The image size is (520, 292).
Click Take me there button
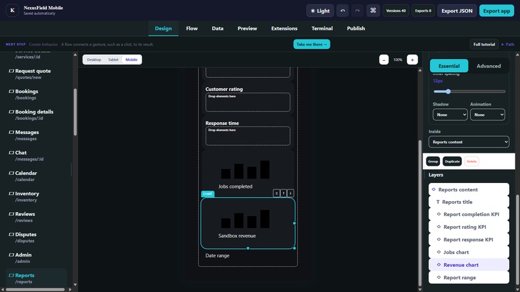click(x=312, y=44)
